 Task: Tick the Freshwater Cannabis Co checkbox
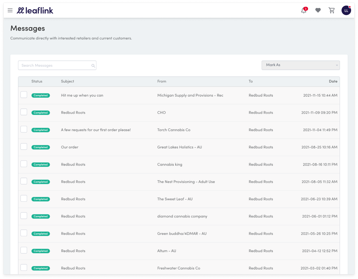(24, 267)
